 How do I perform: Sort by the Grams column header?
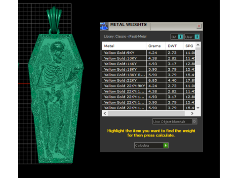[x=156, y=46]
